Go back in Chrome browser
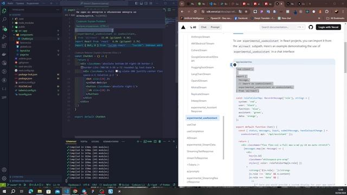The image size is (347, 195). [x=182, y=11]
